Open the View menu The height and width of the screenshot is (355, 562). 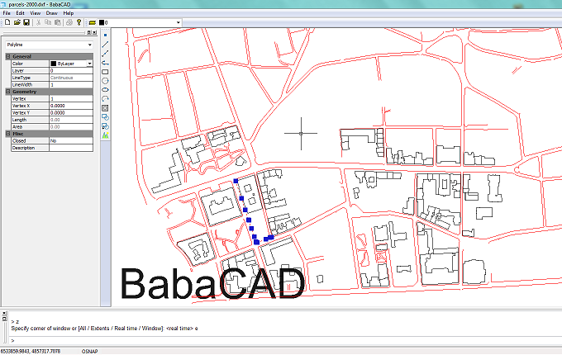(35, 13)
